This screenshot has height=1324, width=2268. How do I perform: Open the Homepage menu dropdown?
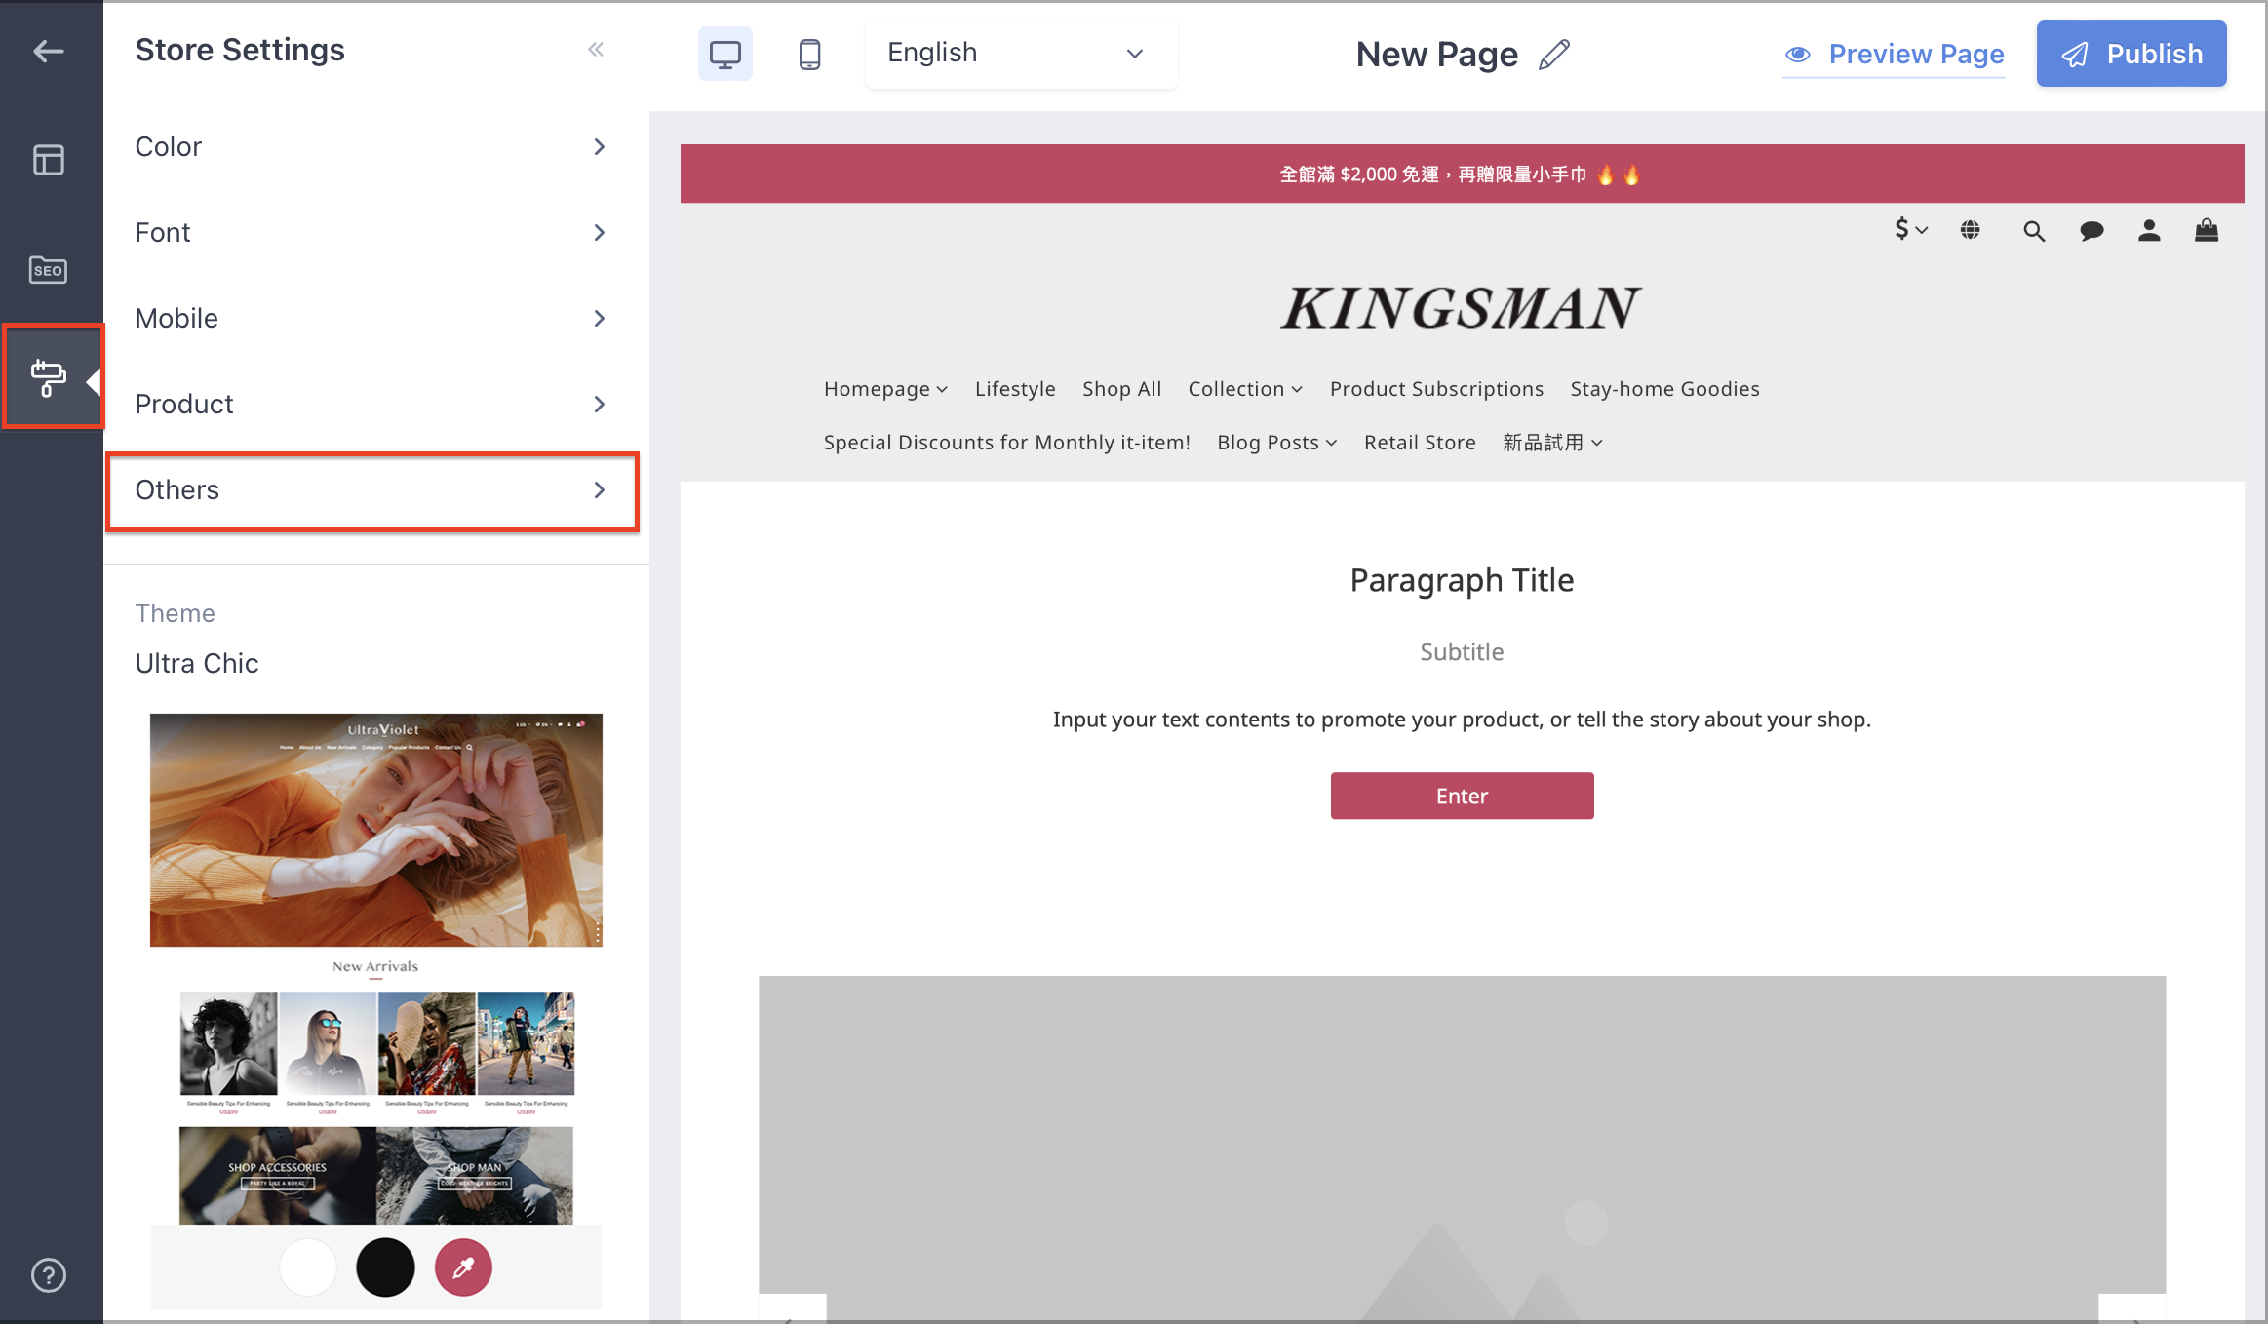point(885,389)
